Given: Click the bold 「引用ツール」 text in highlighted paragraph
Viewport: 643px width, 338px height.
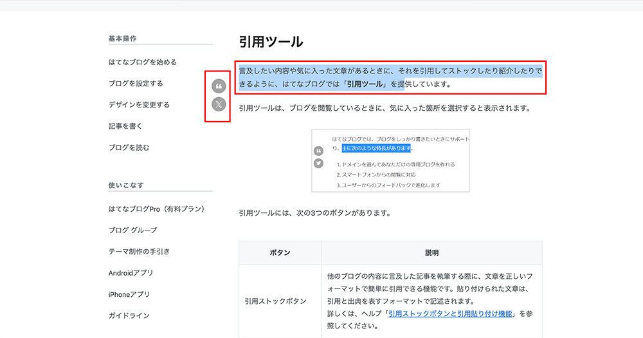Looking at the screenshot, I should tap(365, 84).
